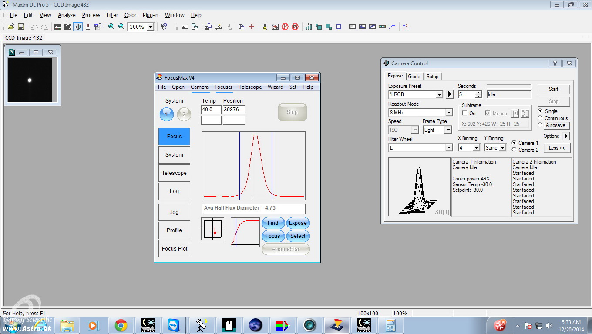This screenshot has width=592, height=334.
Task: Click the Focus Plot button in FocusMax
Action: (174, 249)
